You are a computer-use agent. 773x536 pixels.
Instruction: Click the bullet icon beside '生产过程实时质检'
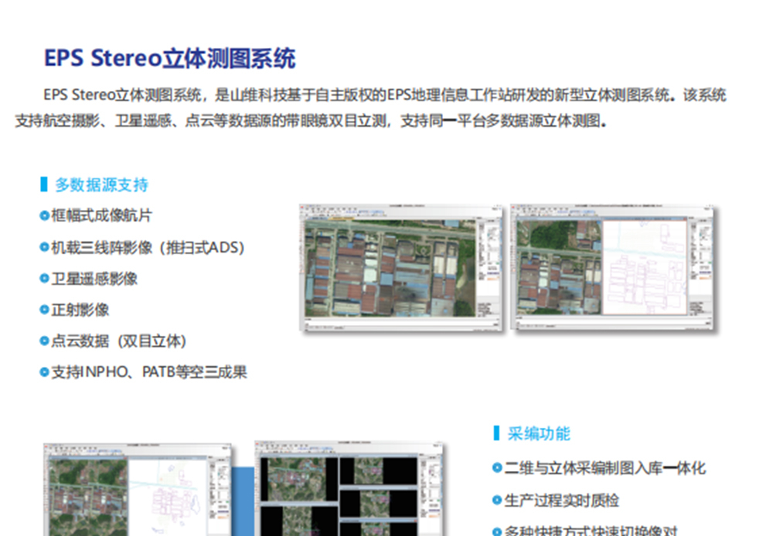497,500
